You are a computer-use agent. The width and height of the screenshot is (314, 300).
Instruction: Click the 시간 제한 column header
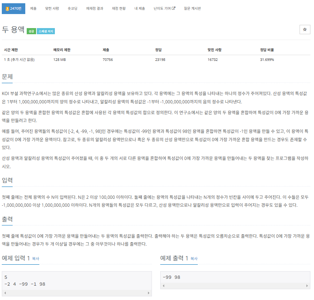tap(11, 50)
